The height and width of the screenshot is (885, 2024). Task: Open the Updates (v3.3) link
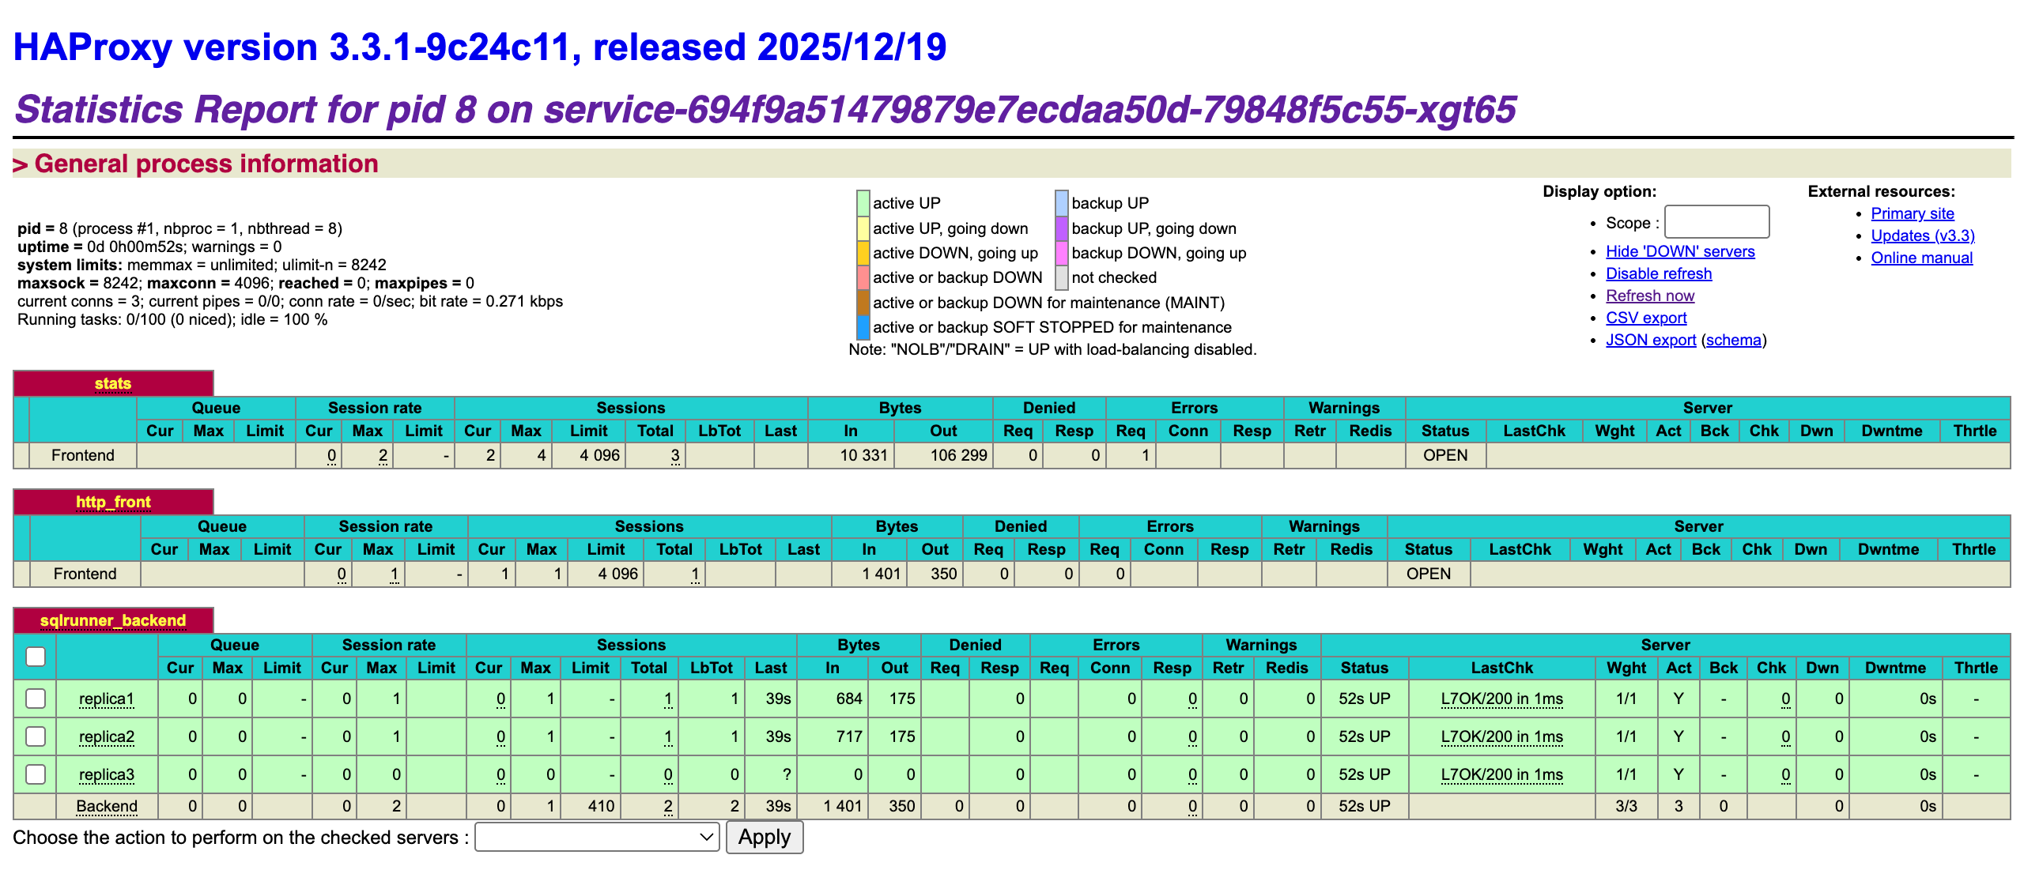[x=1922, y=235]
